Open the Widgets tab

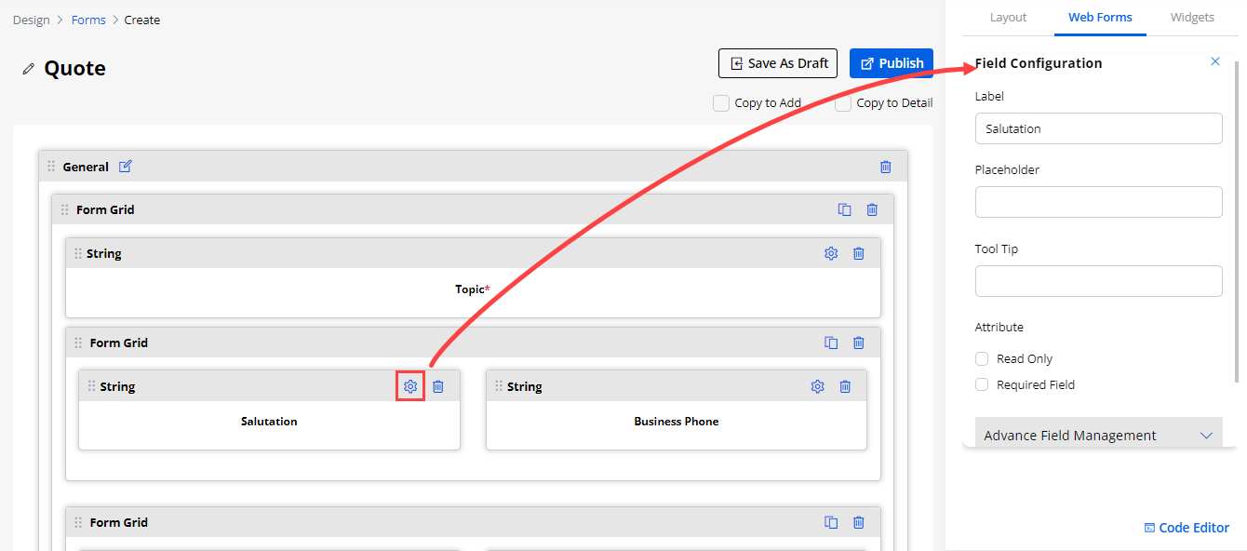click(1192, 18)
